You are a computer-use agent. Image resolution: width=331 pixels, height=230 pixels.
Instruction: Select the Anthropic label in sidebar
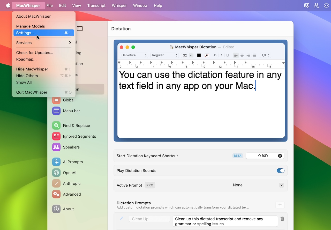72,184
